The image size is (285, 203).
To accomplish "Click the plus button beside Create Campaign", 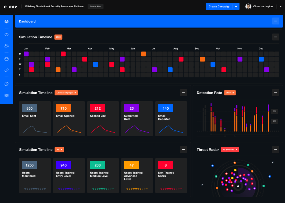I will click(236, 6).
